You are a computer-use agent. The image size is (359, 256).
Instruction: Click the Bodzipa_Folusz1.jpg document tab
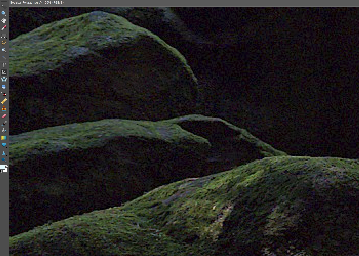(x=37, y=3)
